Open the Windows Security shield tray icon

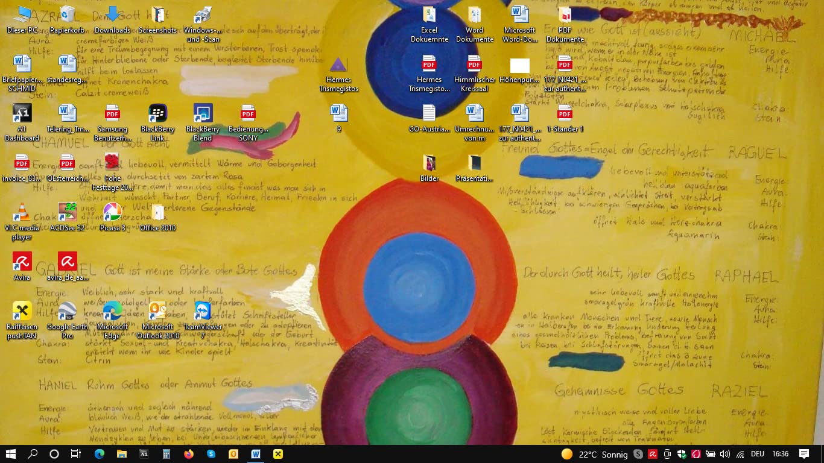(x=682, y=454)
